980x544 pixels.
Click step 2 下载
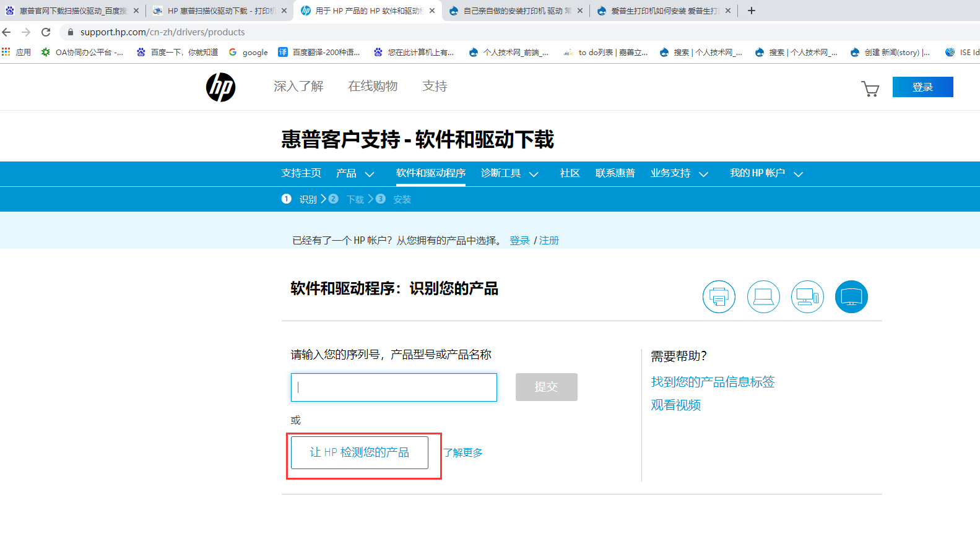pyautogui.click(x=347, y=199)
